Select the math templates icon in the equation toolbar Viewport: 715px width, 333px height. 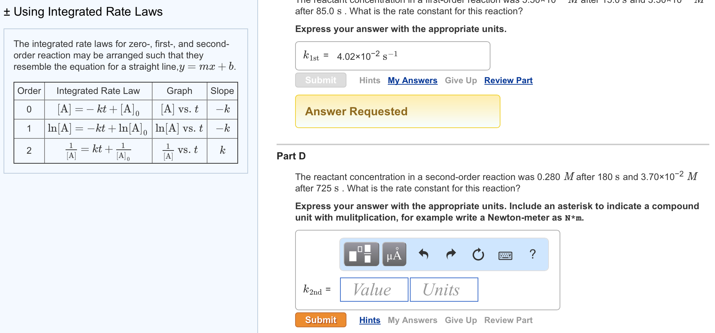click(x=361, y=254)
